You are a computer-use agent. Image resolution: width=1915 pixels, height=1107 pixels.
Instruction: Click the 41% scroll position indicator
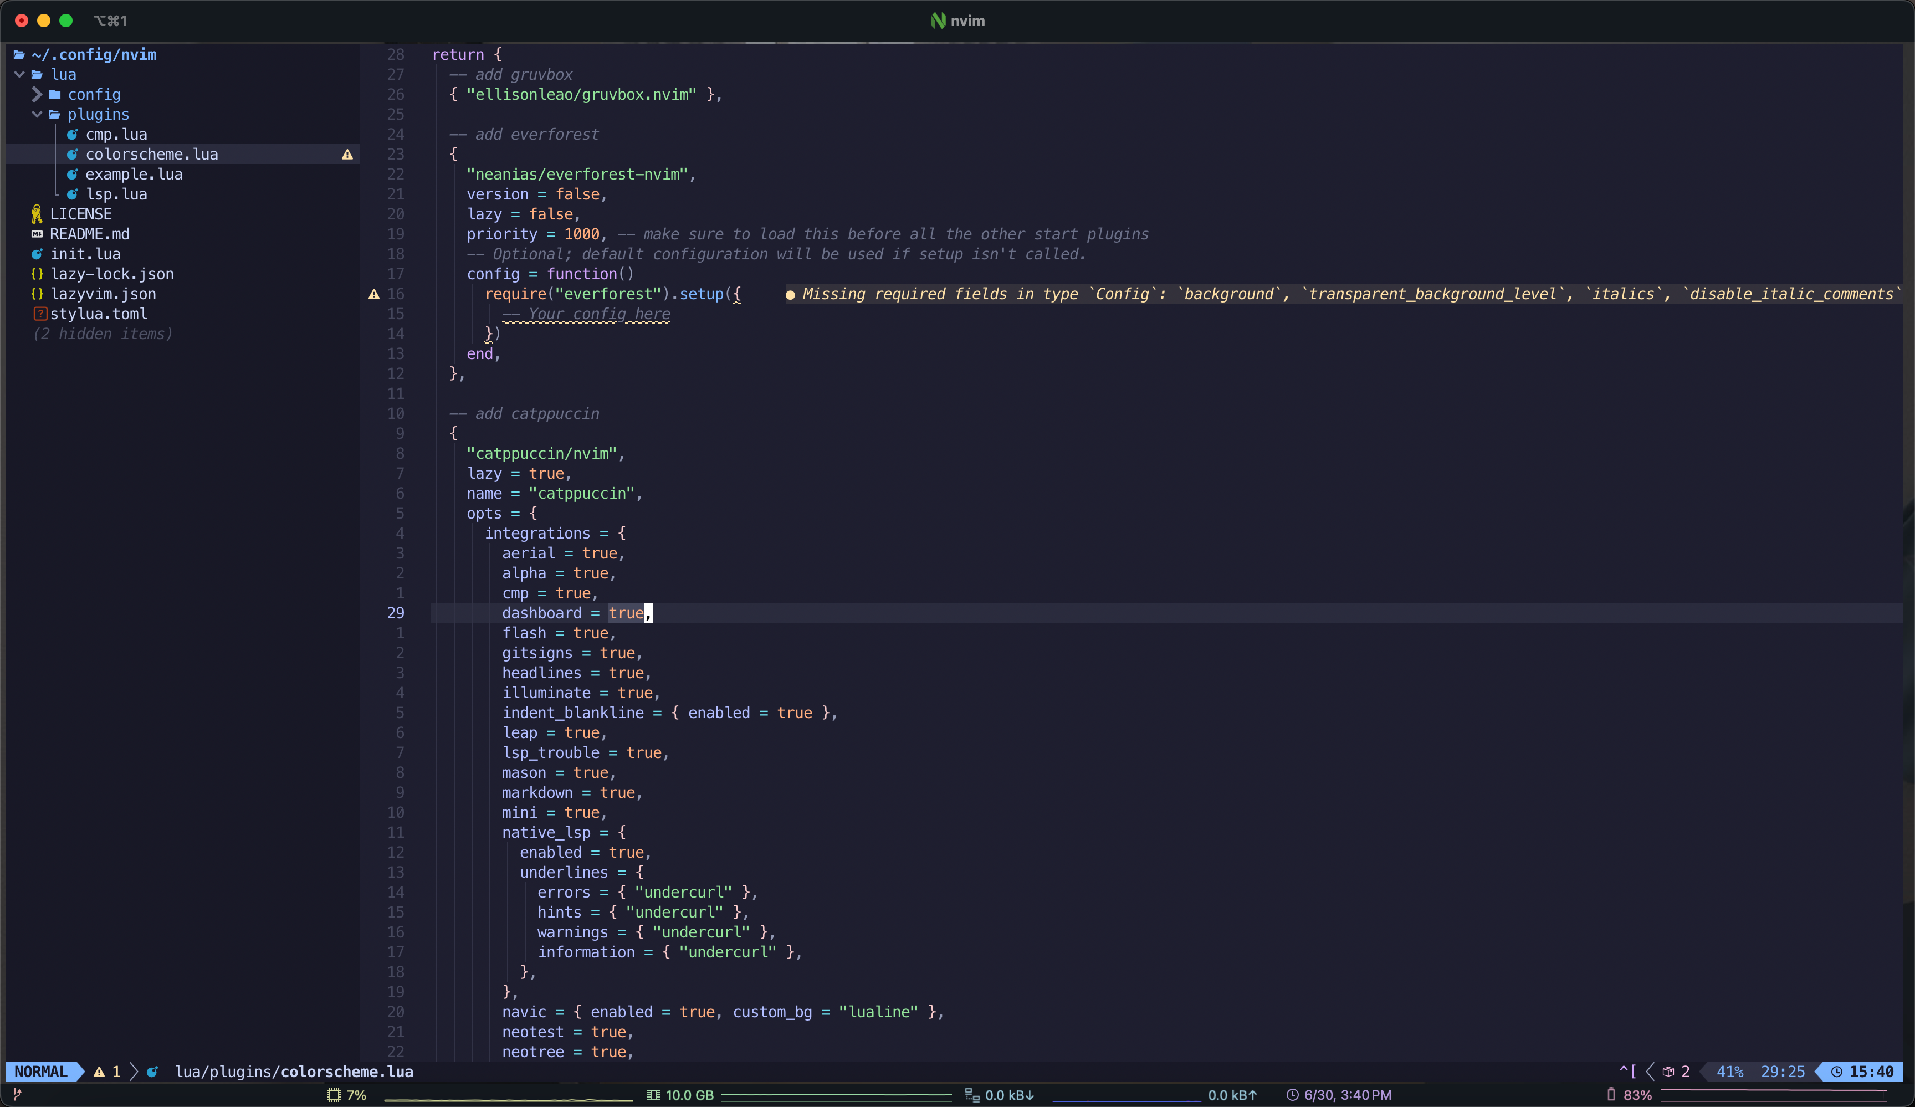(x=1729, y=1072)
